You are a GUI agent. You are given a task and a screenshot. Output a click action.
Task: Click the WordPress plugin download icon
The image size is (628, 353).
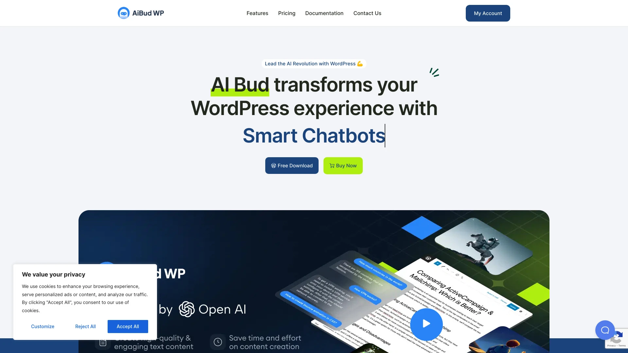(x=273, y=165)
